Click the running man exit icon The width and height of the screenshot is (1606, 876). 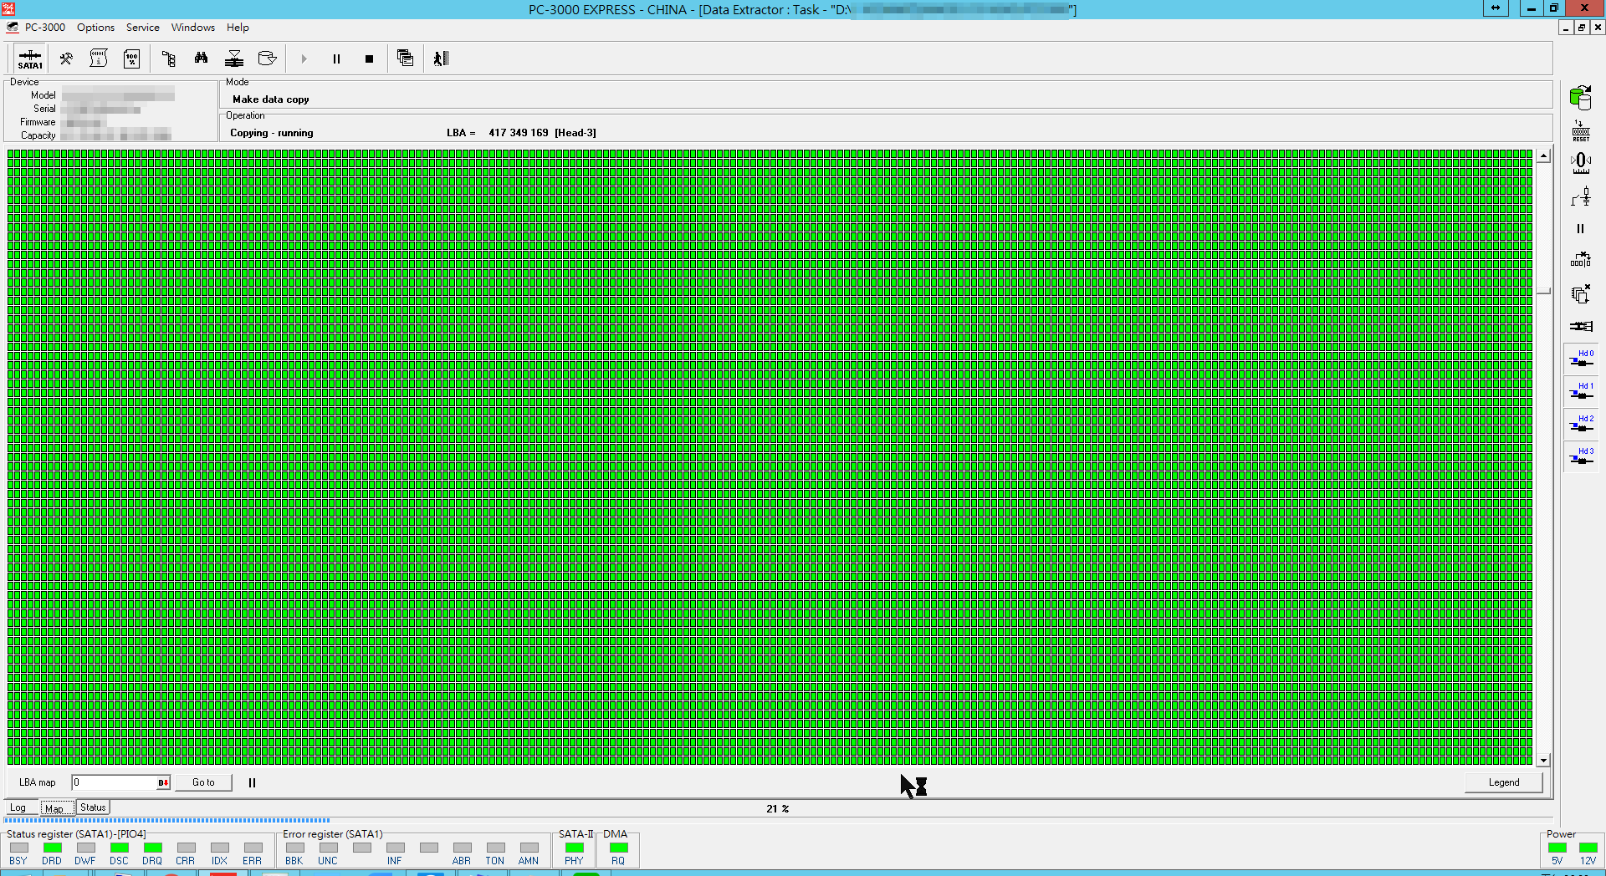(442, 59)
